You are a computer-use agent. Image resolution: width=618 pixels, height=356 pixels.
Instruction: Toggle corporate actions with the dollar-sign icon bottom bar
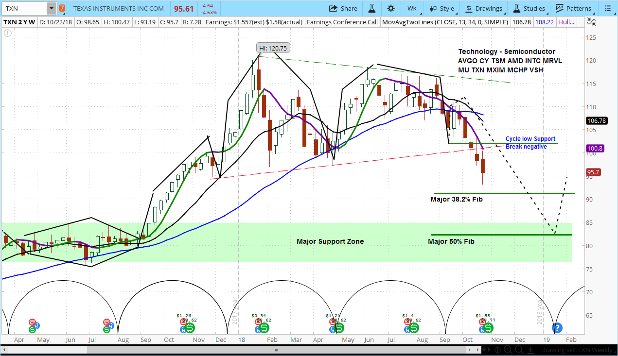[530, 350]
